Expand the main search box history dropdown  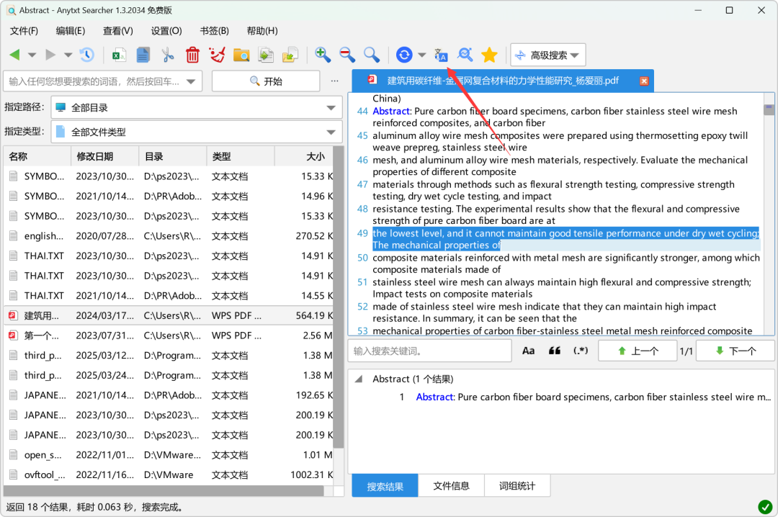(191, 82)
